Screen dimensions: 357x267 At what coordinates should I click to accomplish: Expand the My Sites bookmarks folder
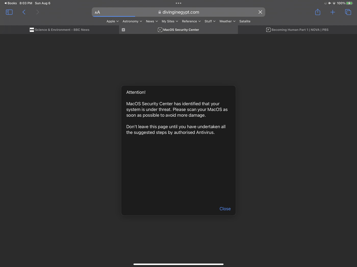point(170,21)
